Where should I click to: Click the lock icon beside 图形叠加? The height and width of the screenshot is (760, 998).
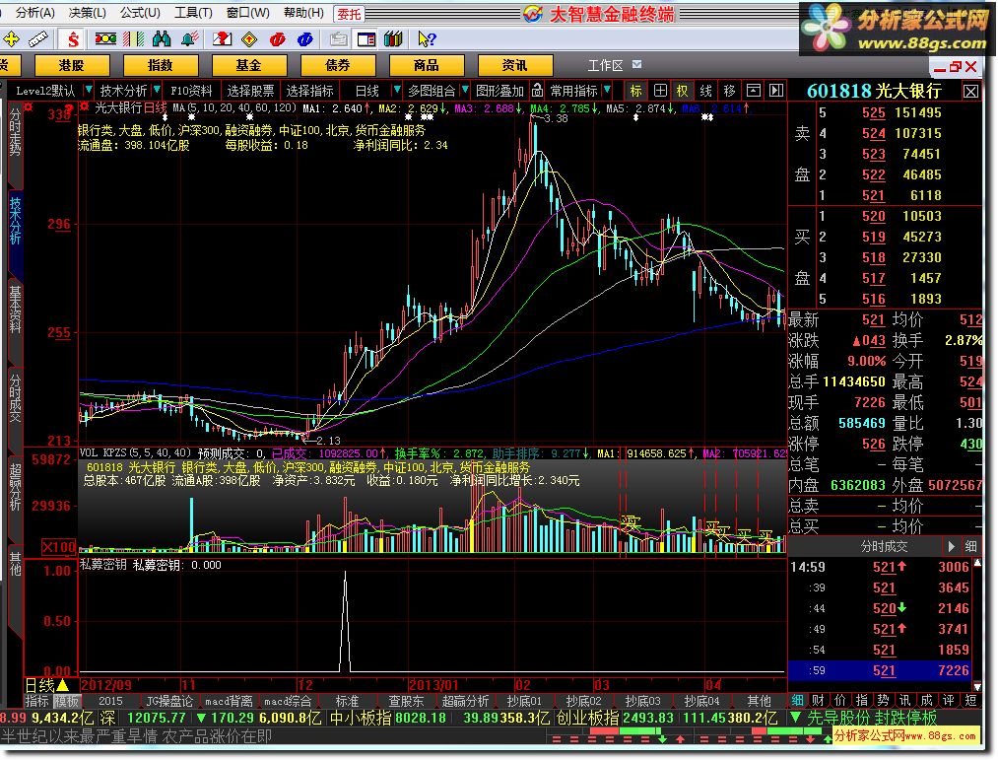pos(537,91)
